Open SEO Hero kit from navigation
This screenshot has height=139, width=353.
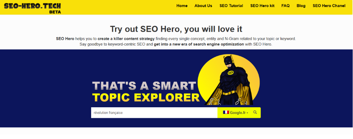262,6
